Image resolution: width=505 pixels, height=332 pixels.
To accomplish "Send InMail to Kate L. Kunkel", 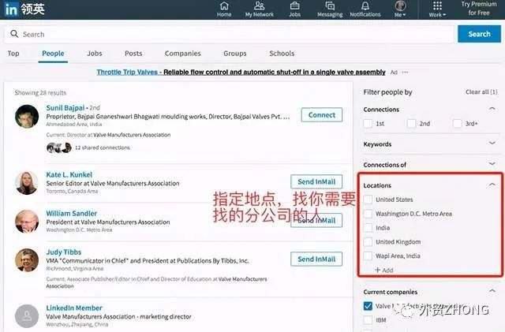I will pyautogui.click(x=316, y=182).
